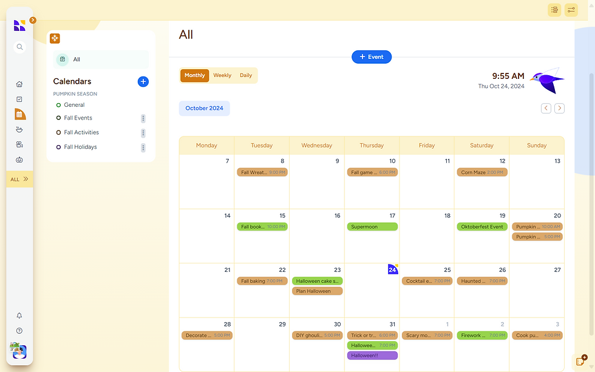This screenshot has height=372, width=595.
Task: Open the sidebar icon below the bowl
Action: coord(19,144)
